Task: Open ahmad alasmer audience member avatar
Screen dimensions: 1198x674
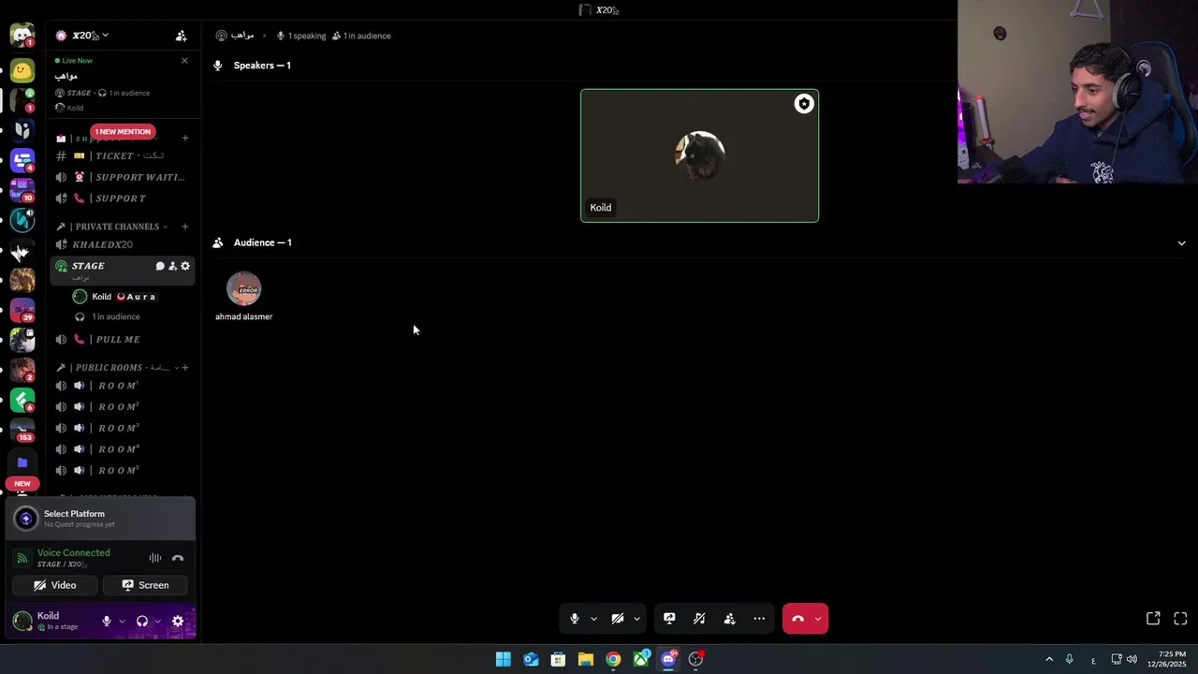Action: [x=243, y=289]
